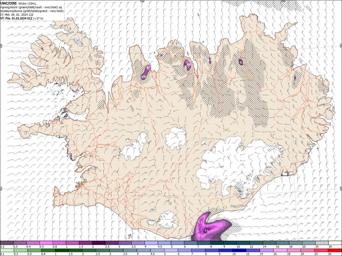Pick the 0.5 bright pink swatch in upper scale
This screenshot has height=256, width=342.
click(x=46, y=243)
